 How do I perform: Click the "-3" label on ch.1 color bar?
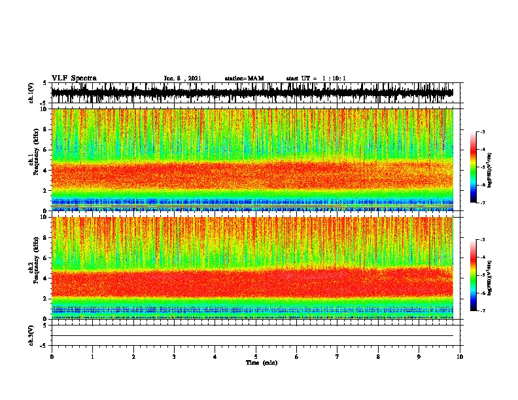point(482,132)
